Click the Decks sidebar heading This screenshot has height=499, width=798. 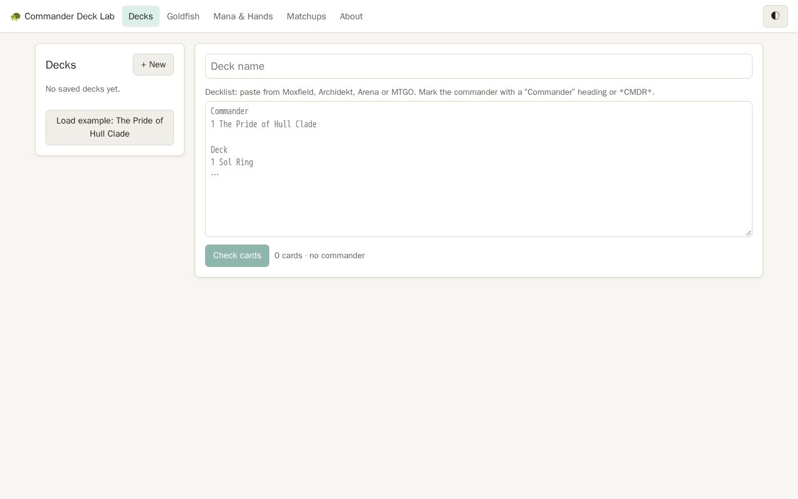click(61, 65)
